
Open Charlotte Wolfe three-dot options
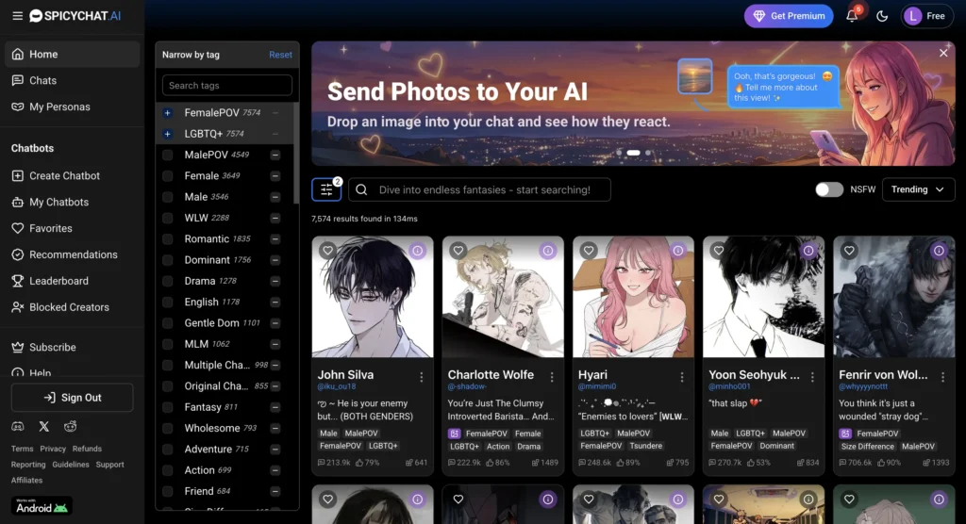tap(551, 378)
